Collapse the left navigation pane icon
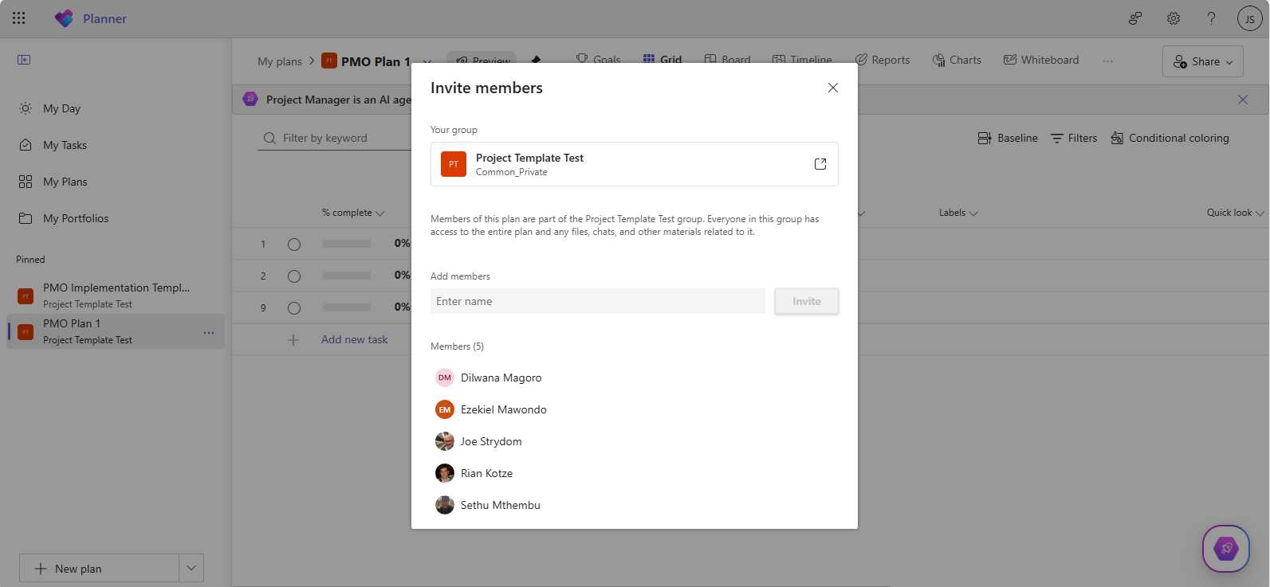 tap(24, 60)
